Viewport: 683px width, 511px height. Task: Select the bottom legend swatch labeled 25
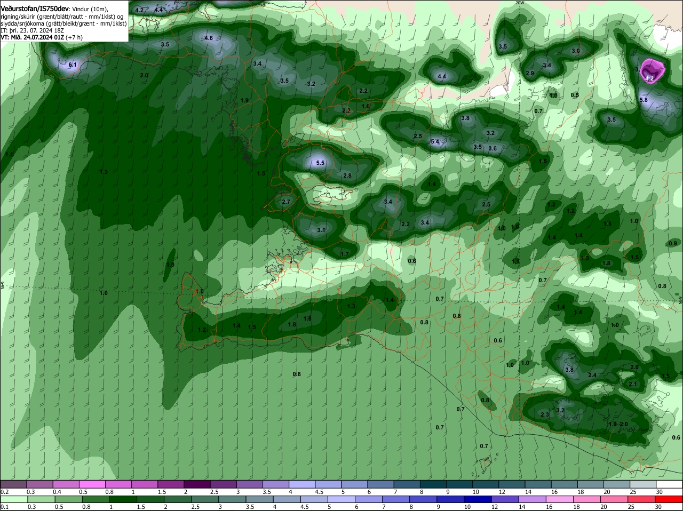pos(642,499)
